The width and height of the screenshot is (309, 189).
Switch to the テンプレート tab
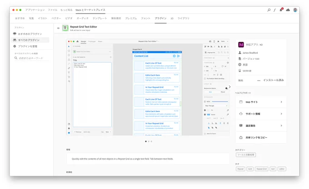pyautogui.click(x=100, y=18)
